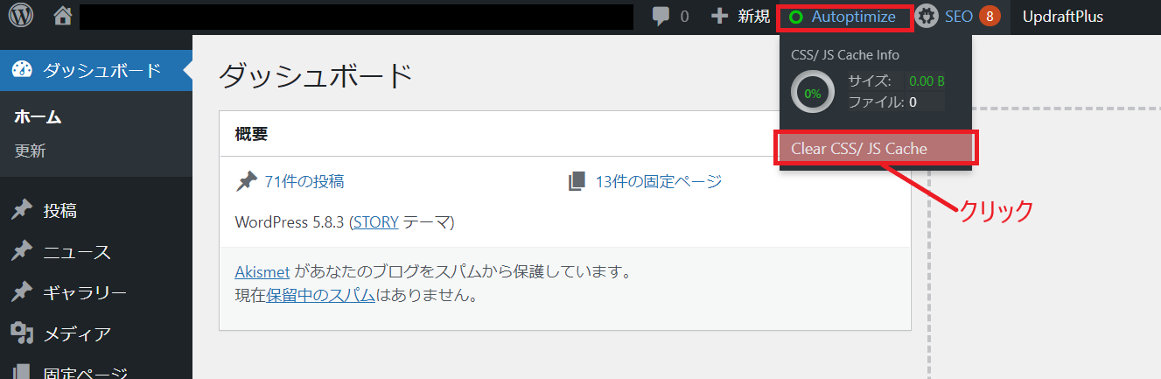Click the メディア media icon in sidebar

coord(22,333)
